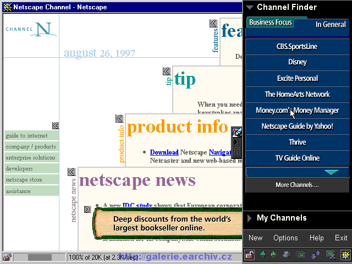Click Exit in the Netcaster menu
The image size is (352, 264).
click(x=341, y=238)
